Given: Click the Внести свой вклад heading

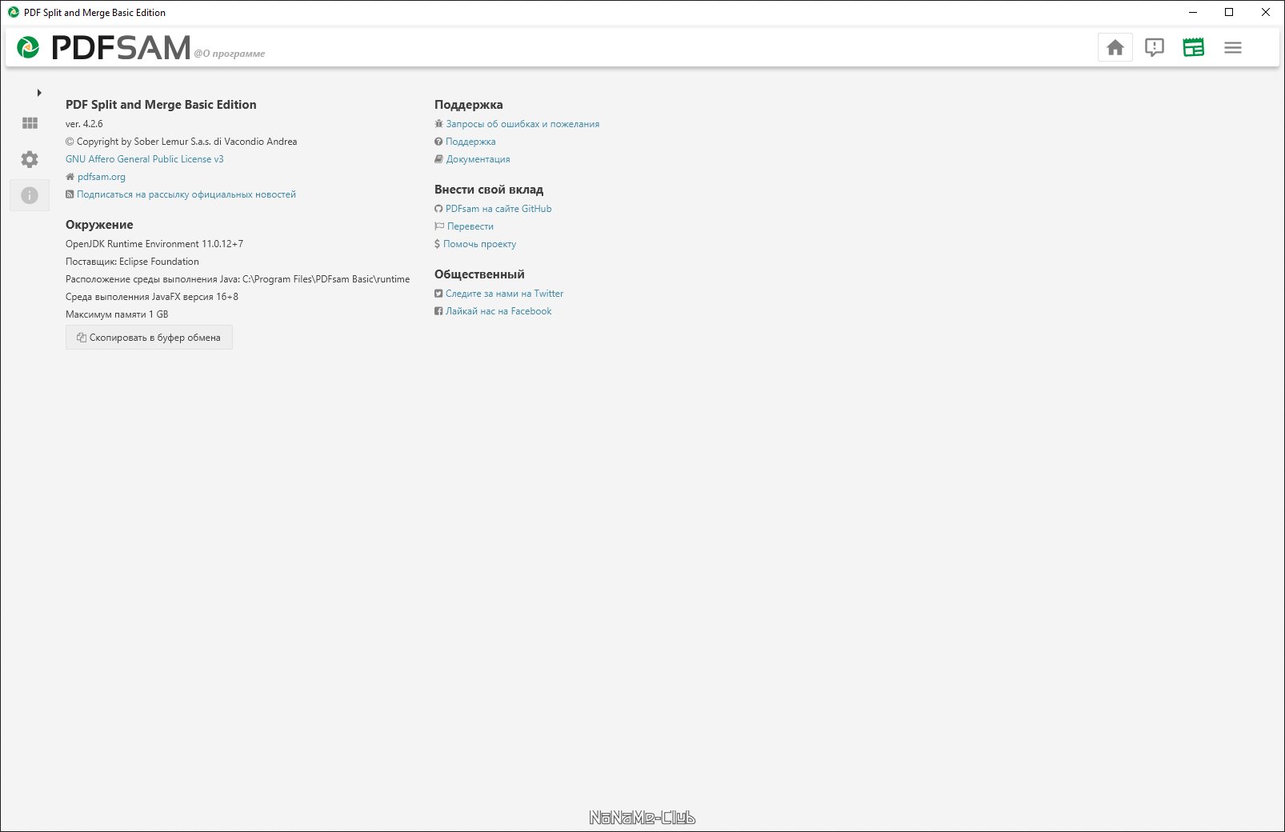Looking at the screenshot, I should point(489,190).
